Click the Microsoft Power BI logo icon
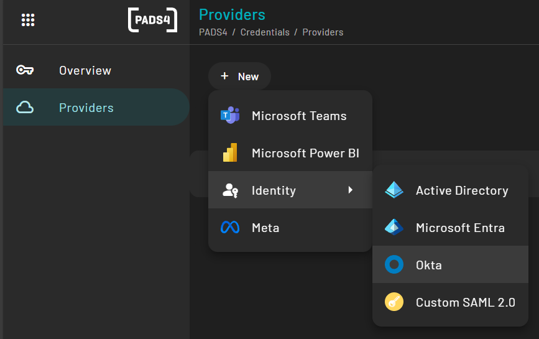539x339 pixels. [230, 152]
